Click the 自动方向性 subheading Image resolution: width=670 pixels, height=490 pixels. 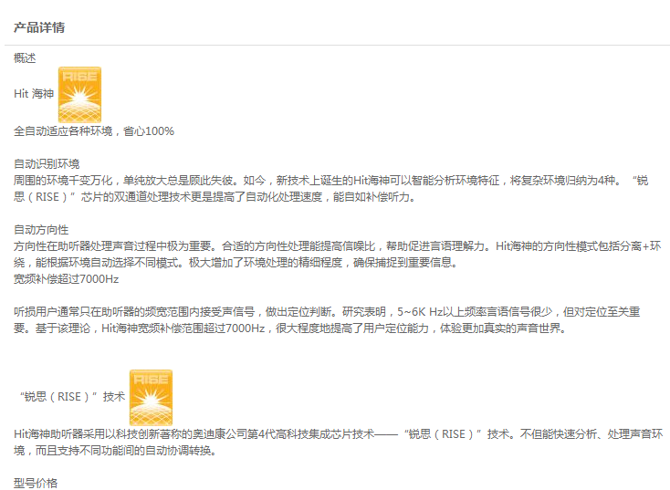coord(41,230)
